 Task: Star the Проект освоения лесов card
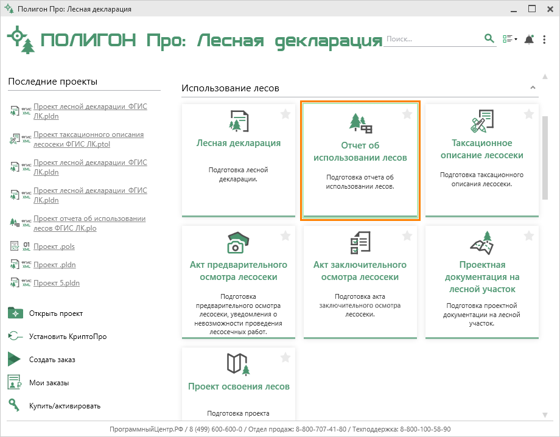coord(285,357)
